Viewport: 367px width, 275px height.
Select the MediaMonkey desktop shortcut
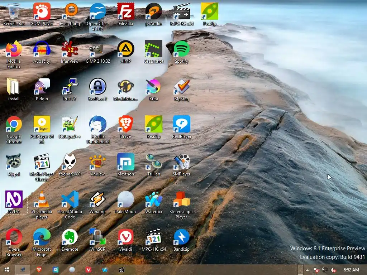click(x=126, y=90)
